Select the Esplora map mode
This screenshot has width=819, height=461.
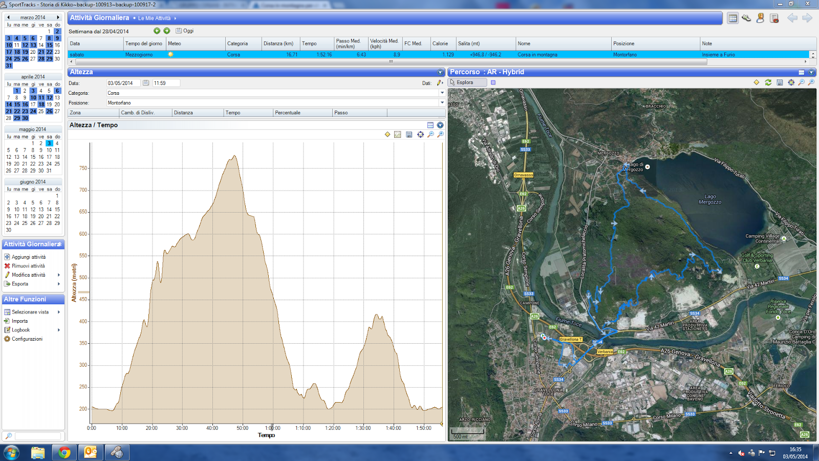(x=468, y=82)
